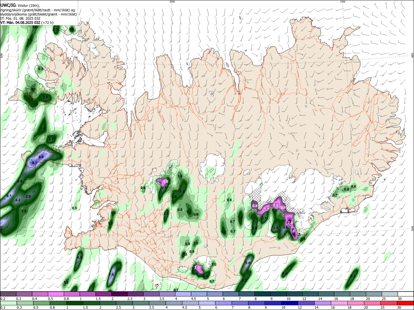Click the dark teal swatch at snow legend 8

pos(262,294)
